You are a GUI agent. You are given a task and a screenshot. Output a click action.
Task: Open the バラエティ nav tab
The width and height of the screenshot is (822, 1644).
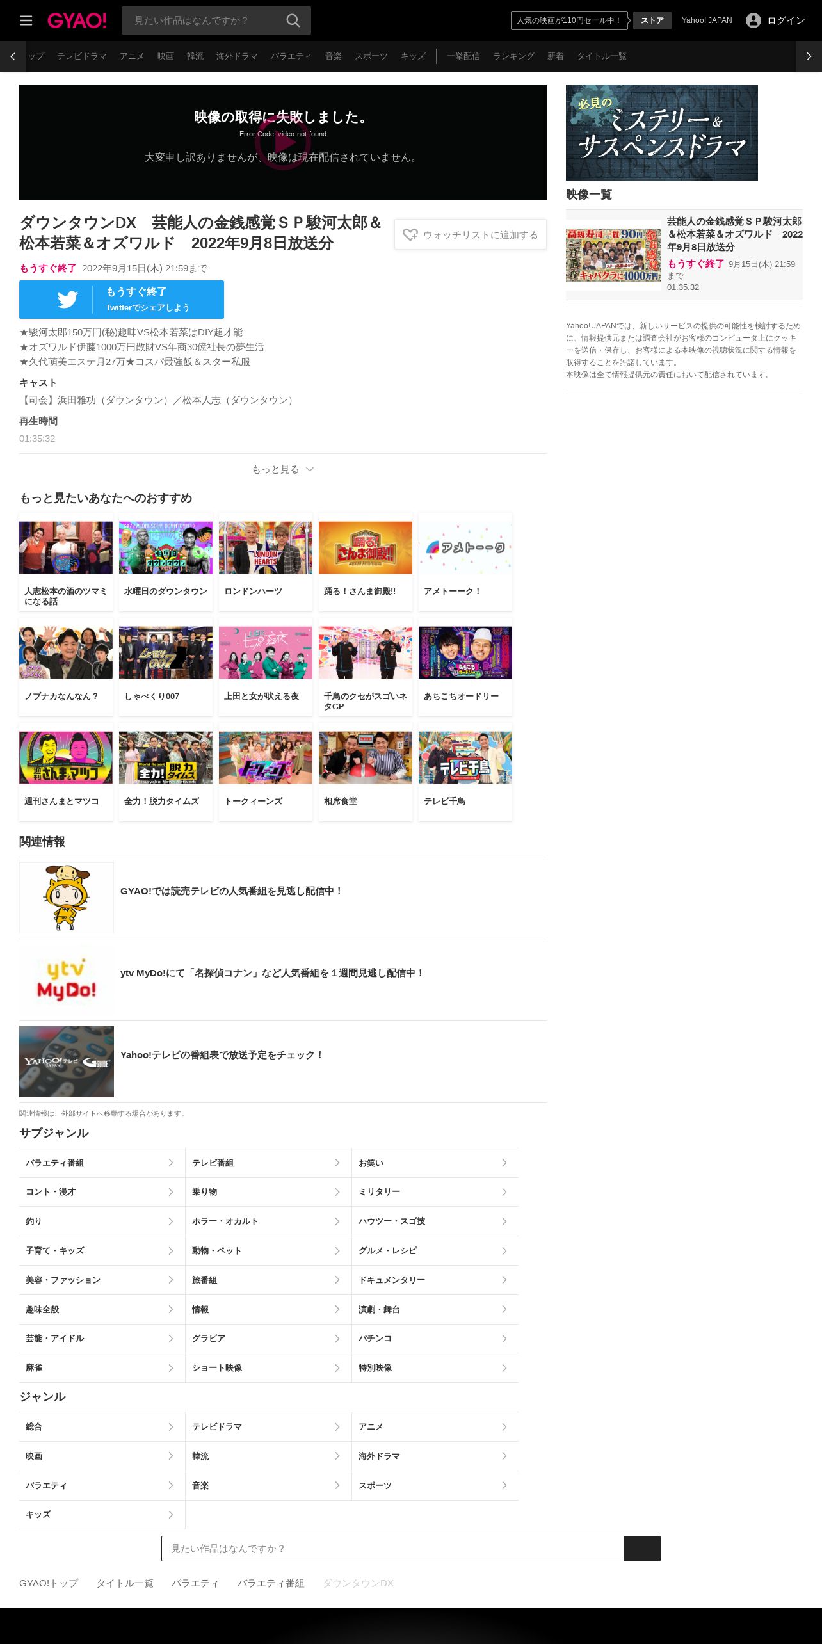click(x=291, y=56)
